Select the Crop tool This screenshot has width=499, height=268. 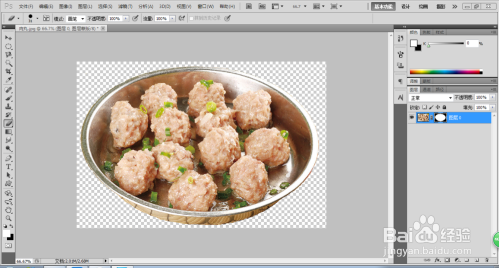(8, 71)
